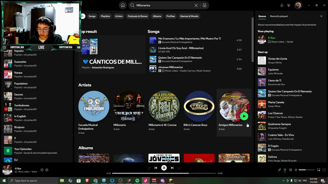This screenshot has height=184, width=328.
Task: Filter results by Artists
Action: [119, 16]
